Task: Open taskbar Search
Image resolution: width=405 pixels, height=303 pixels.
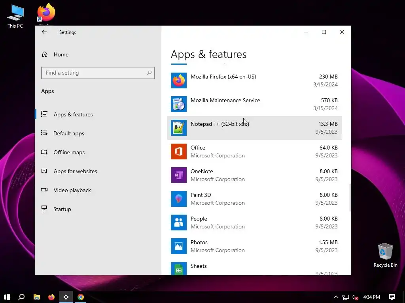Action: [x=21, y=297]
